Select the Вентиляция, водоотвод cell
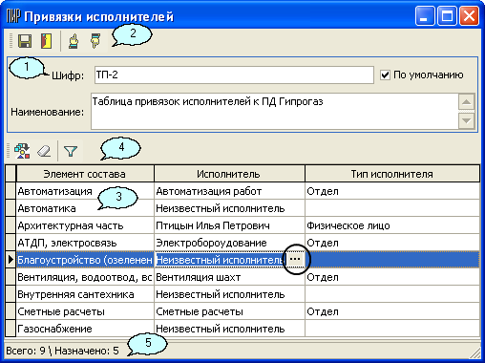 coord(85,277)
